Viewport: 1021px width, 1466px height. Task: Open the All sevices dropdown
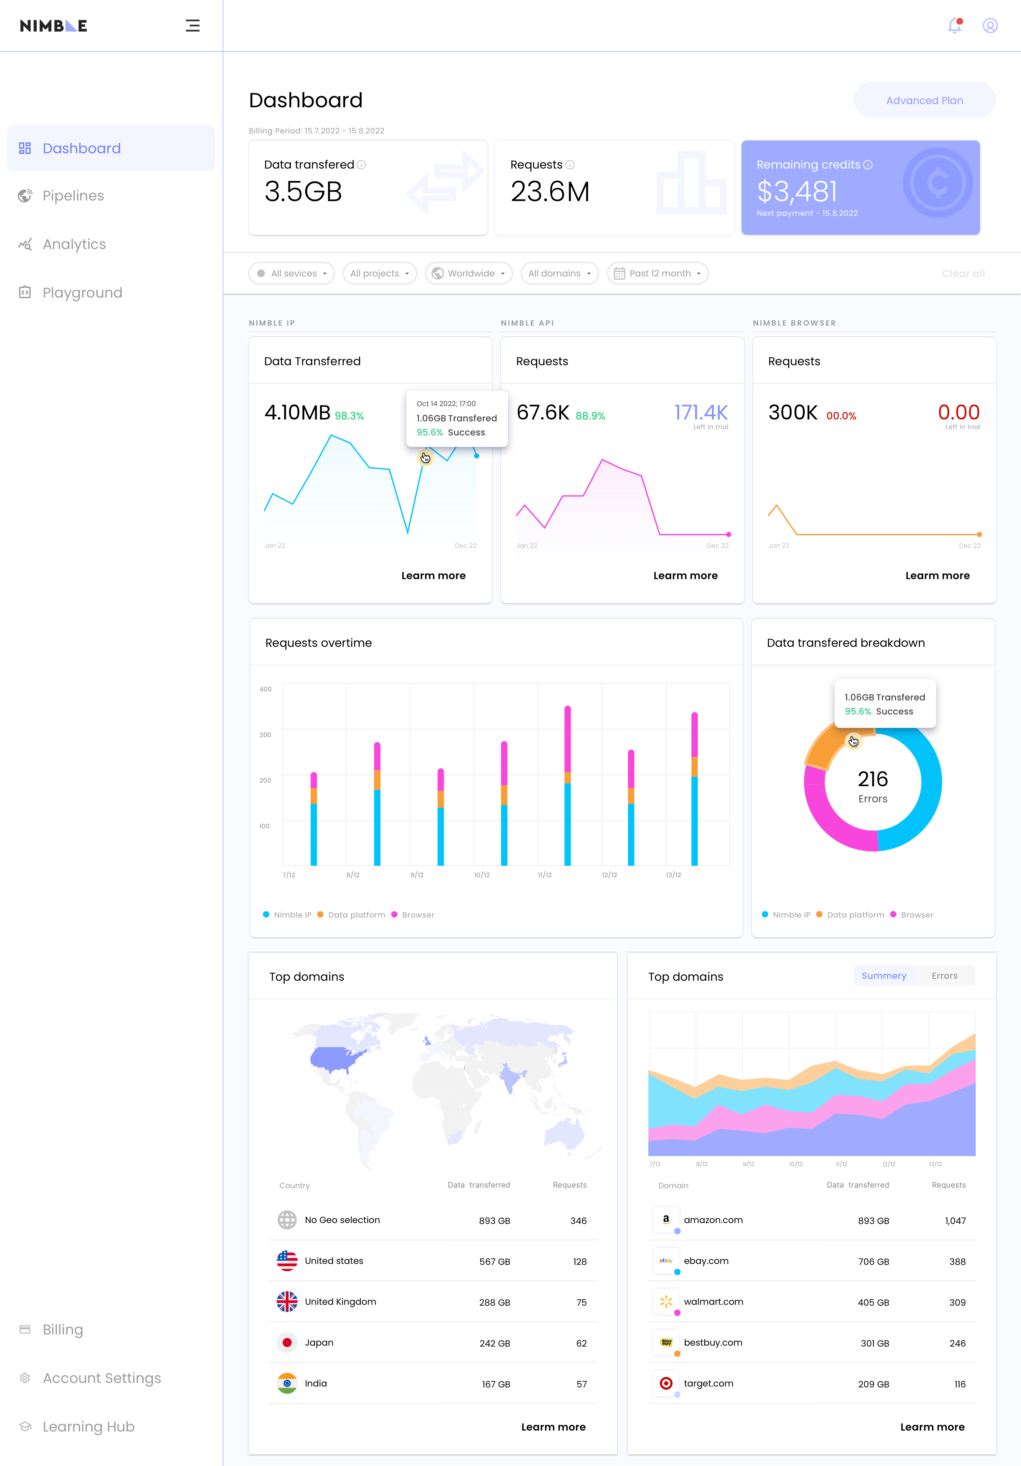(292, 273)
